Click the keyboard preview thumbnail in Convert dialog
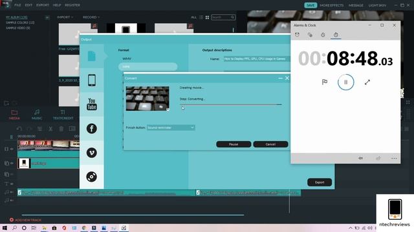The height and width of the screenshot is (232, 414). (x=147, y=99)
